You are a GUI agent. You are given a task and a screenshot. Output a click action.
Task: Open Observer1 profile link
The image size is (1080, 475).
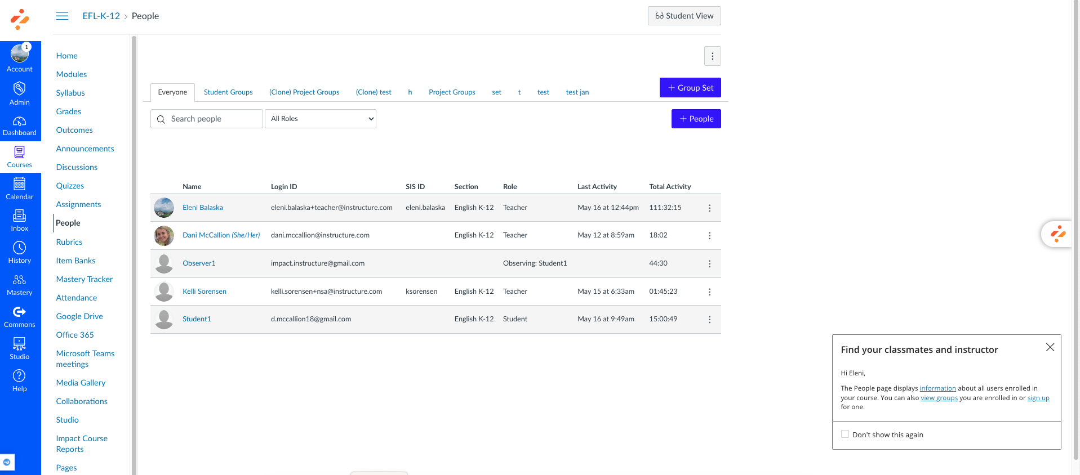click(199, 263)
